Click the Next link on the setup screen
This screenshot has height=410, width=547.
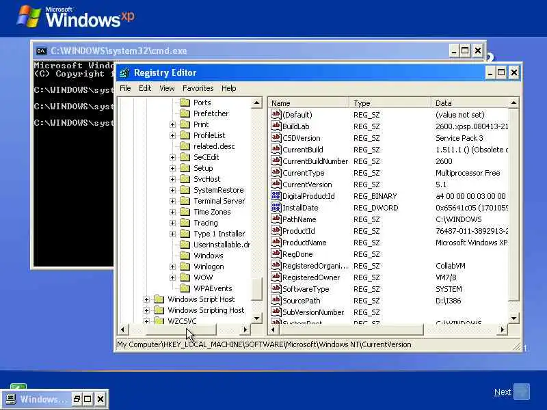pos(503,392)
